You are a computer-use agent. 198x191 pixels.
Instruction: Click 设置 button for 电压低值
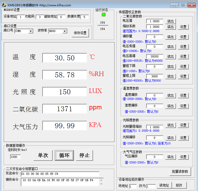click(183, 47)
